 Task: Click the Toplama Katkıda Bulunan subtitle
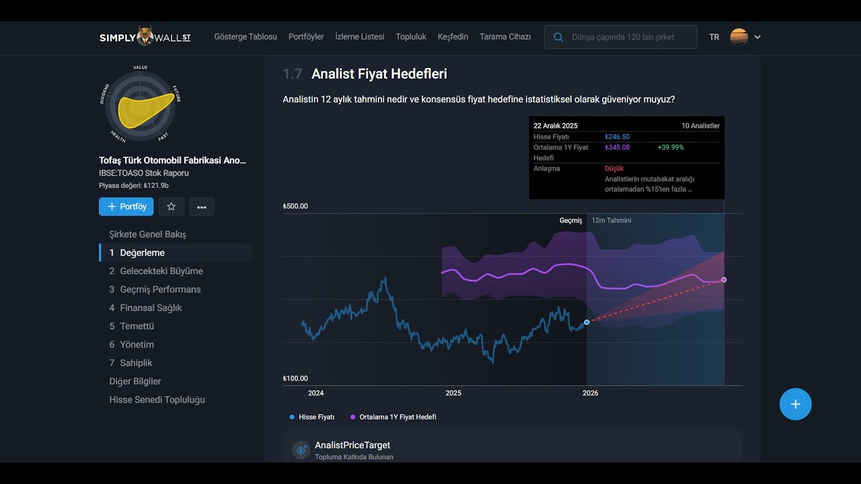click(x=354, y=457)
